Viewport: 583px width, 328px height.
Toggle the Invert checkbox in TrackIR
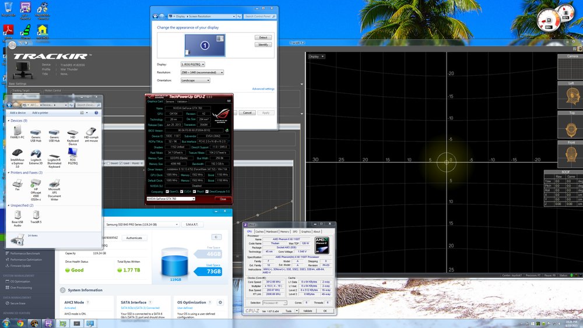pyautogui.click(x=108, y=164)
